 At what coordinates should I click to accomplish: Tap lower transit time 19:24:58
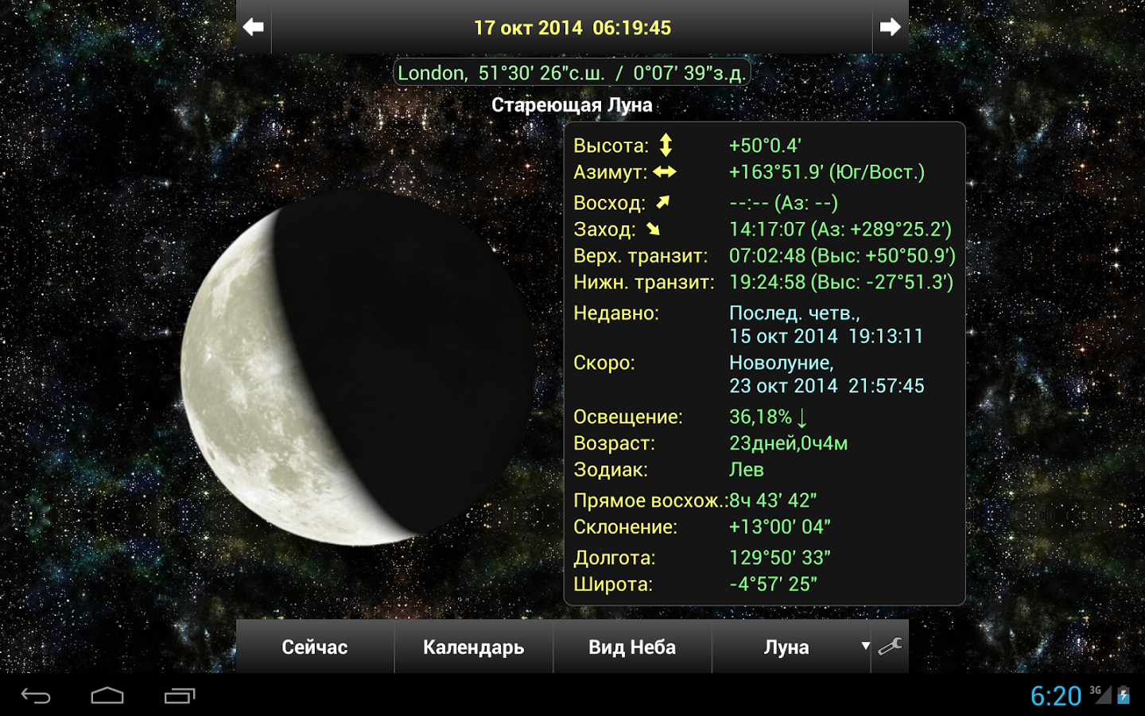coord(841,282)
